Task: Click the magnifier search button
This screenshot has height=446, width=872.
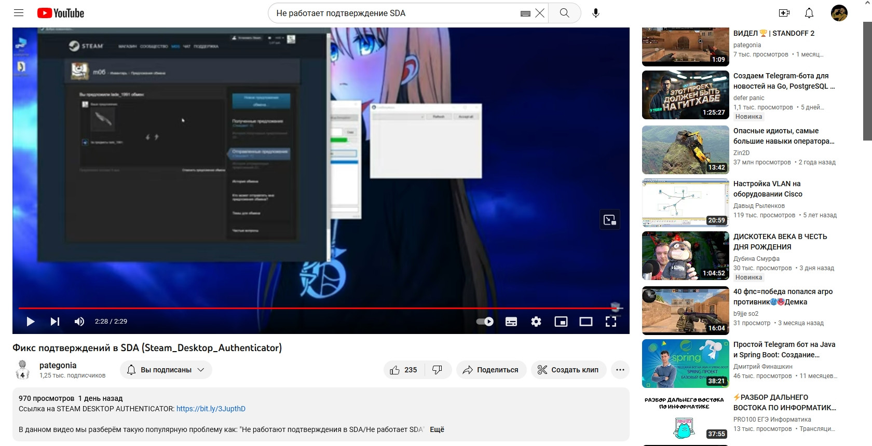Action: click(565, 13)
